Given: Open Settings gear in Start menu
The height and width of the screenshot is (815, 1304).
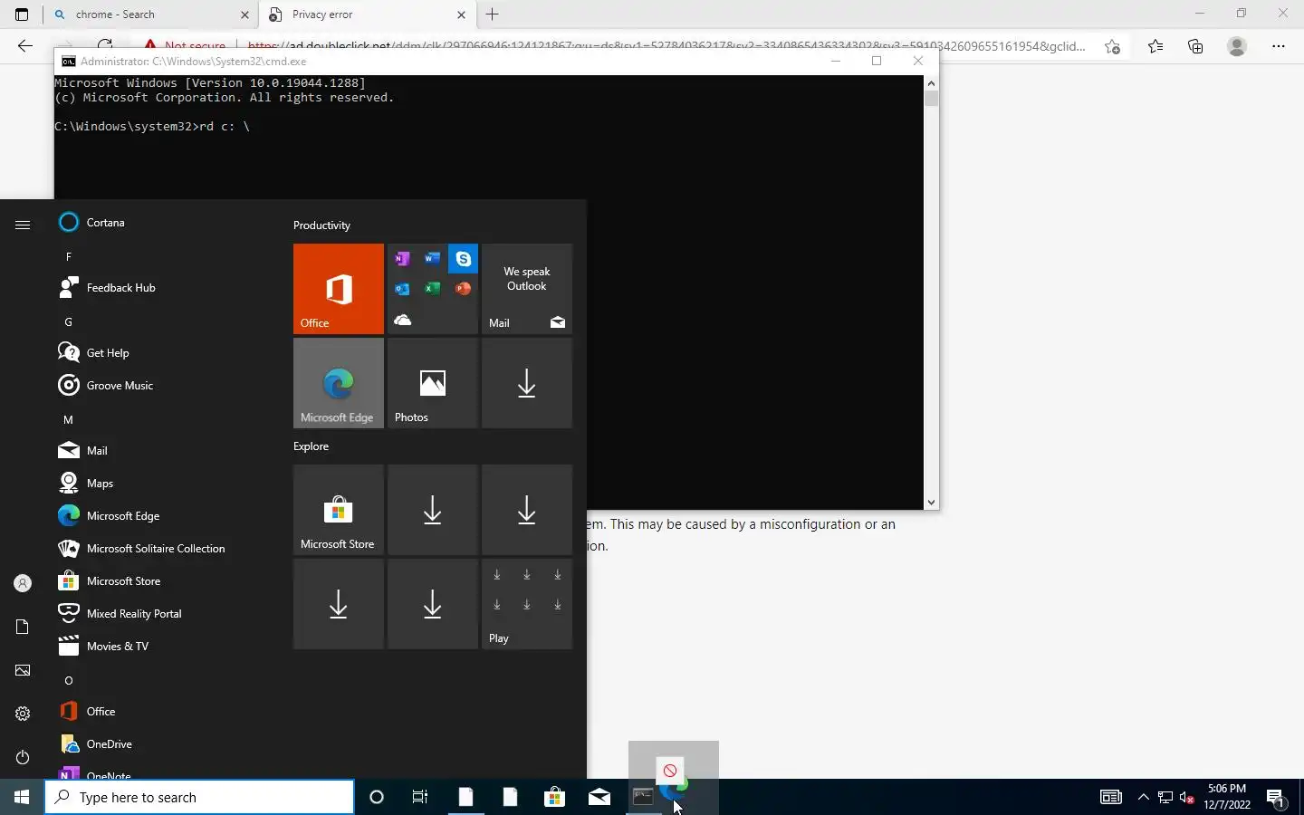Looking at the screenshot, I should [x=23, y=714].
